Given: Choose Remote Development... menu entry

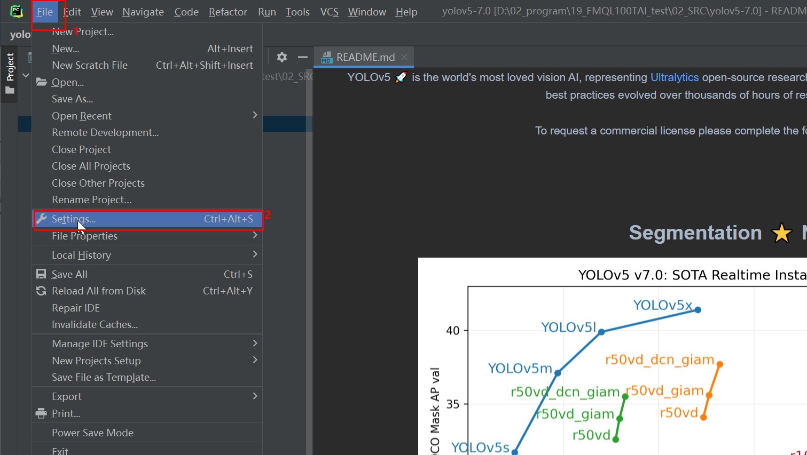Looking at the screenshot, I should [x=147, y=132].
